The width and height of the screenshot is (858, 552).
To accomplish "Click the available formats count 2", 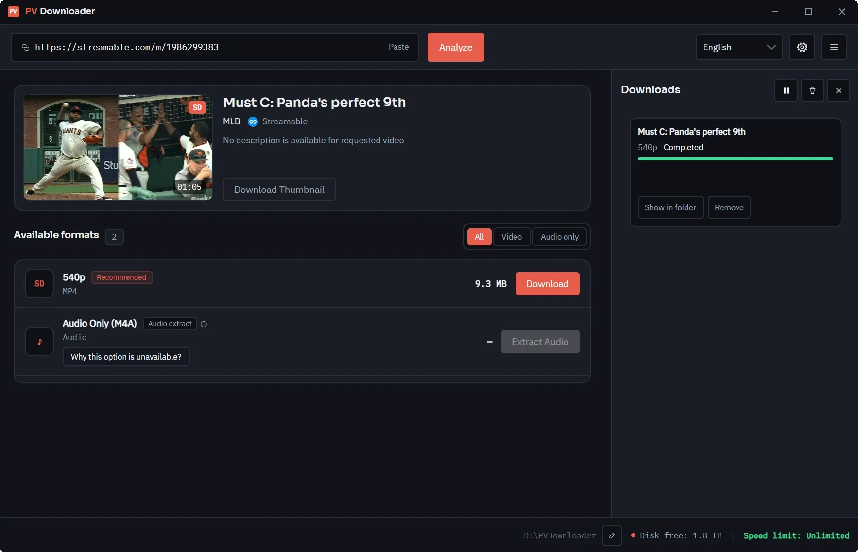I will tap(114, 237).
